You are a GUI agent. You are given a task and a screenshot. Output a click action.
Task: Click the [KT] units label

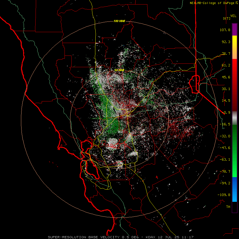click(227, 18)
